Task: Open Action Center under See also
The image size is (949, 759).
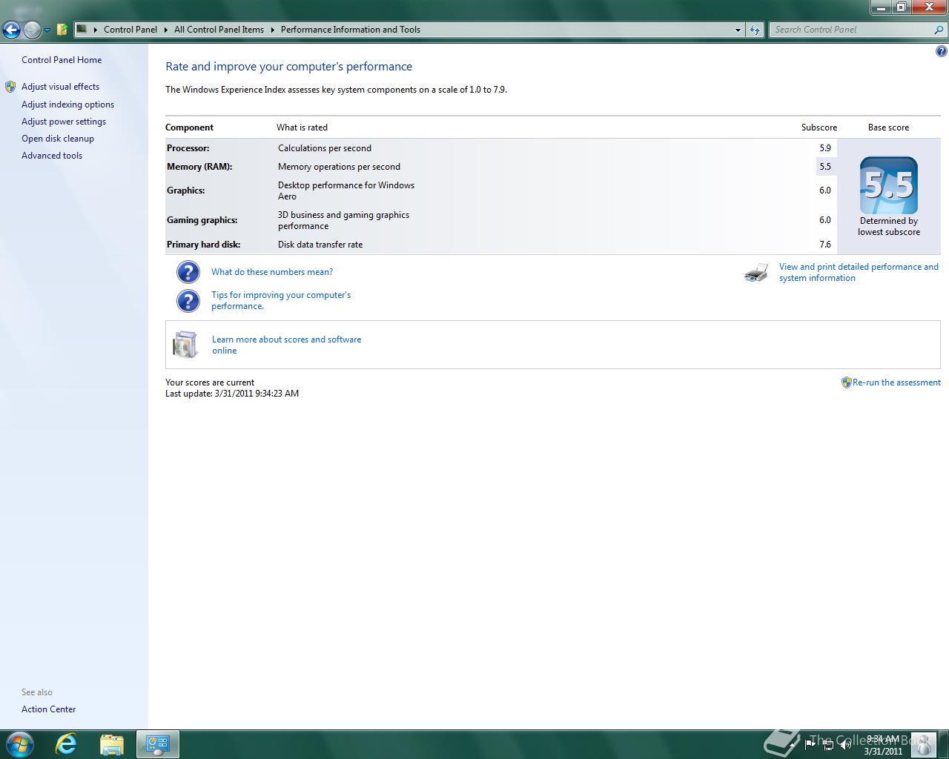Action: tap(48, 709)
